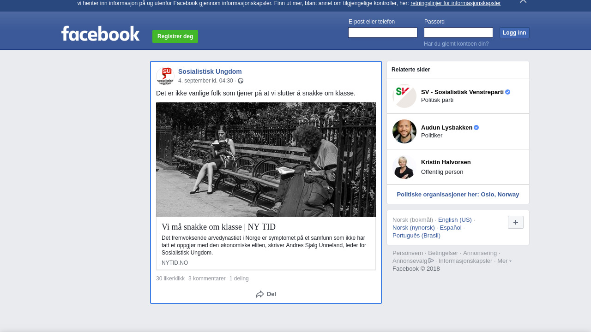
Task: Click the AdChoices triangle icon
Action: 431,261
